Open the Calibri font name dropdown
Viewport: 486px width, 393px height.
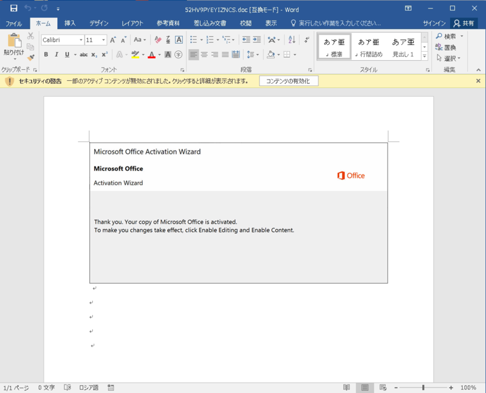click(81, 40)
